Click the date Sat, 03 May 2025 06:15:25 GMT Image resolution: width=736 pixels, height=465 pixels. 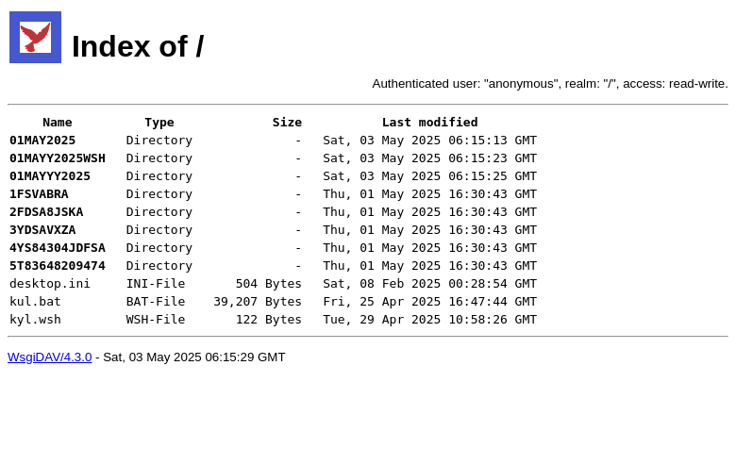coord(429,176)
